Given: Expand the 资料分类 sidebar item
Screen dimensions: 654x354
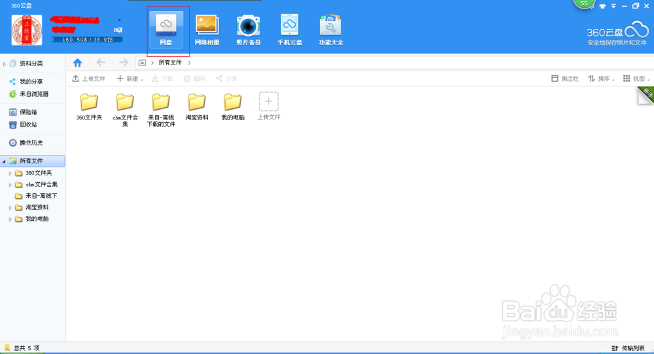Looking at the screenshot, I should click(x=5, y=64).
